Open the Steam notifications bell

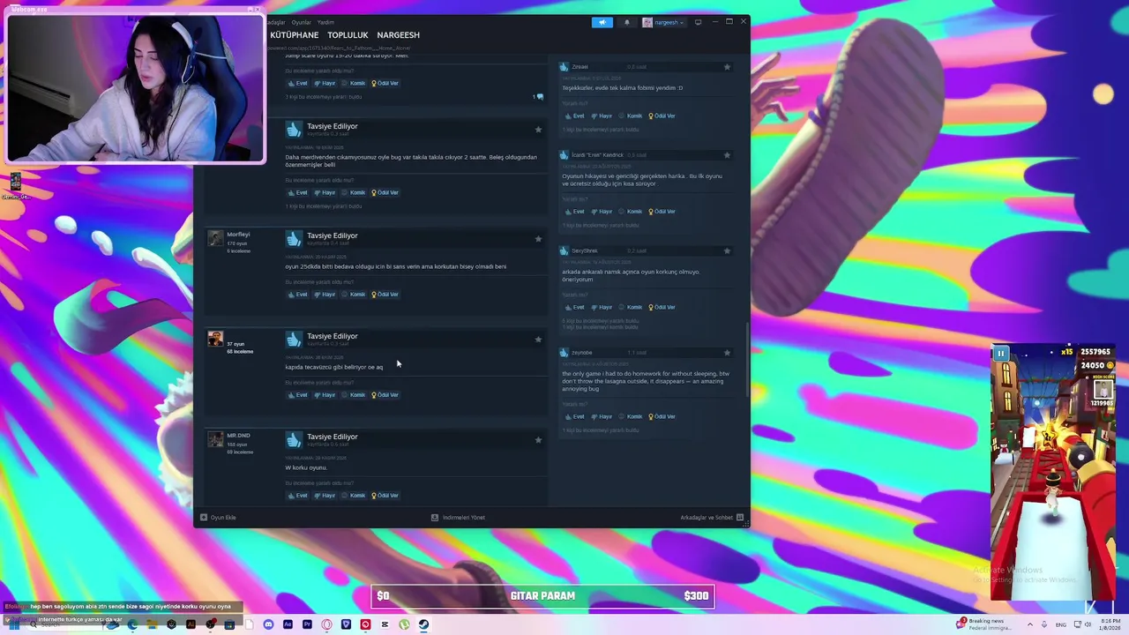(627, 22)
